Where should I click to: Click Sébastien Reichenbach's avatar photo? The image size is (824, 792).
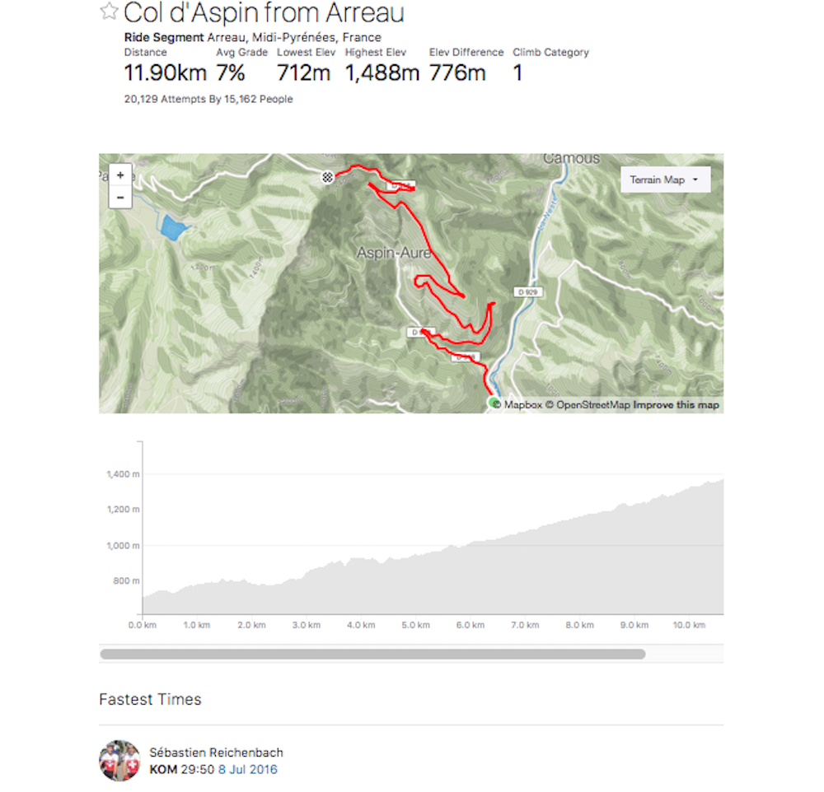(119, 761)
